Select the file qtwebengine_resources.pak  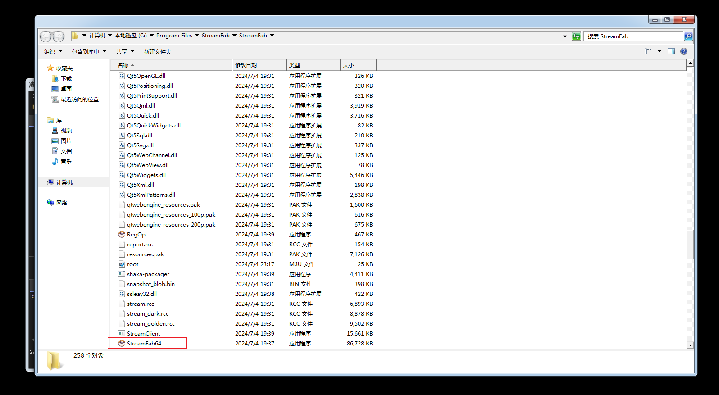(164, 204)
